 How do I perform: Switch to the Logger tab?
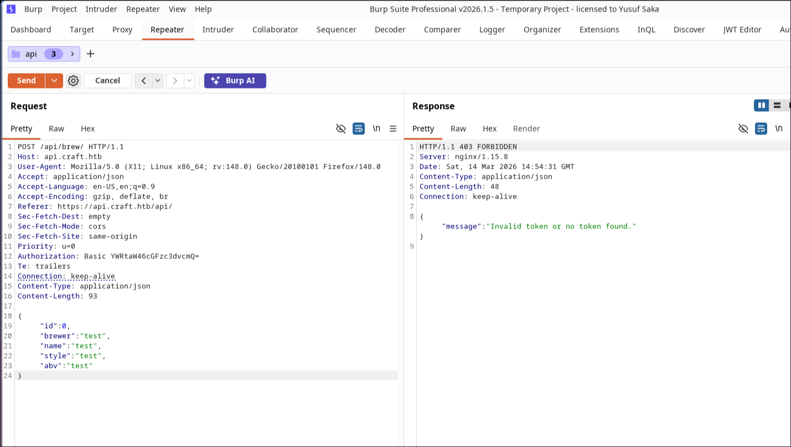click(x=492, y=30)
